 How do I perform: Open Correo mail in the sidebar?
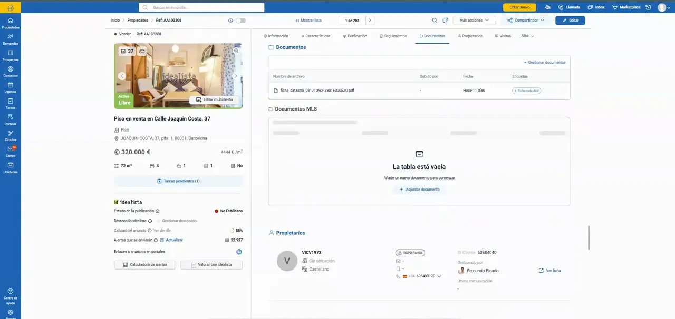(x=11, y=152)
